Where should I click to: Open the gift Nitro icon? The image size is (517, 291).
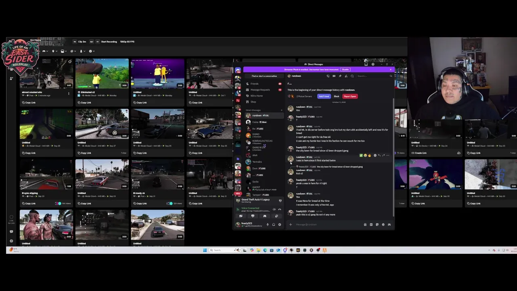(365, 224)
